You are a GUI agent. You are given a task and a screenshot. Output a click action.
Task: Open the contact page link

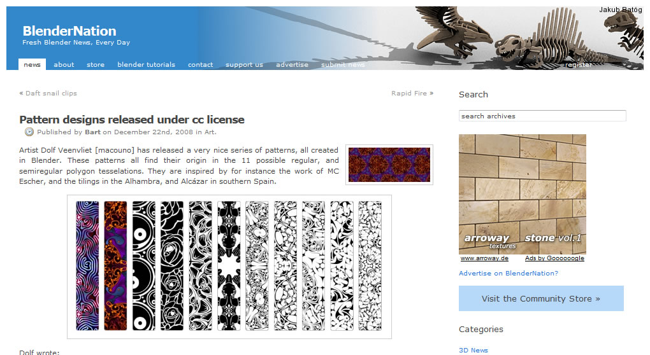[x=200, y=65]
